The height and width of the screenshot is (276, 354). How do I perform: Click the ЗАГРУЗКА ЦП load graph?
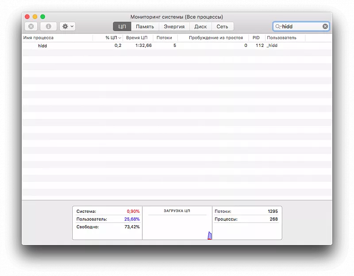(177, 226)
